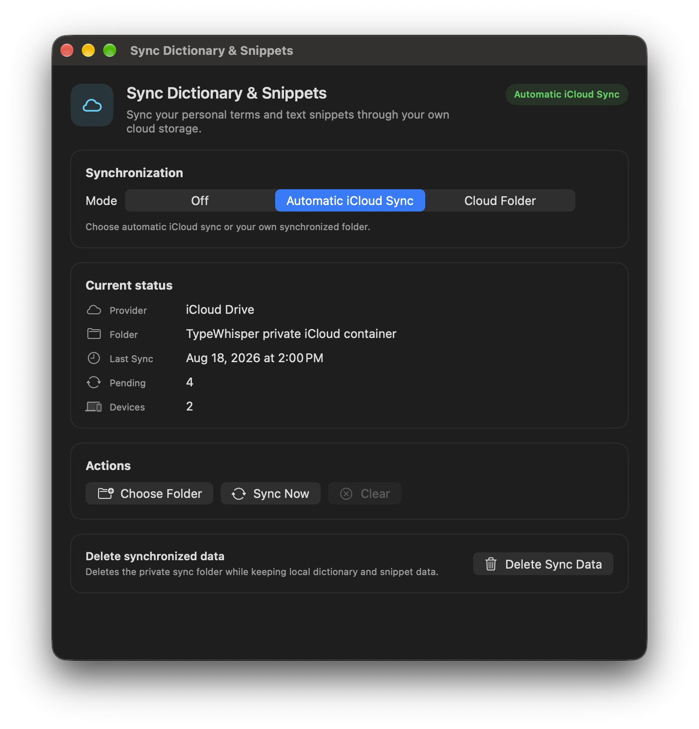Click the 'Aug 18, 2026 at 2:00 PM' value
699x729 pixels.
click(x=255, y=358)
